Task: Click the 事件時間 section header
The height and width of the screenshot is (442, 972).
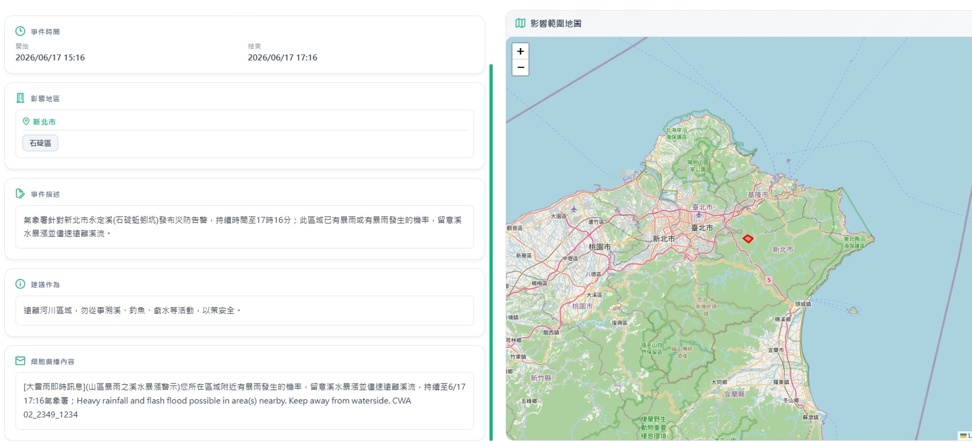Action: tap(45, 32)
